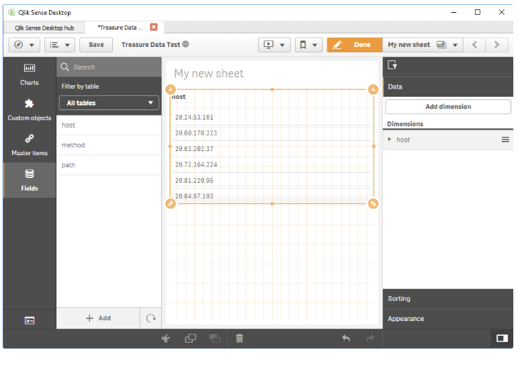The width and height of the screenshot is (518, 366).
Task: Click the Done editing button
Action: tap(354, 45)
